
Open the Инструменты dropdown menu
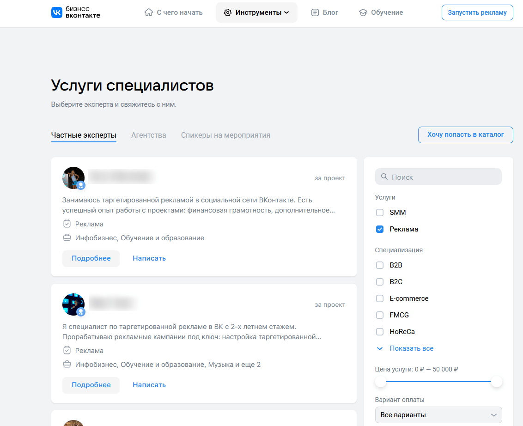click(x=256, y=12)
